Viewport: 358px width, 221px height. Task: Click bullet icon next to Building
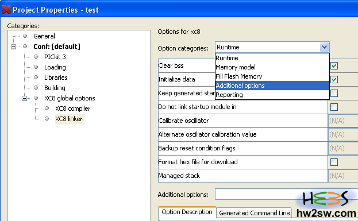click(x=36, y=88)
